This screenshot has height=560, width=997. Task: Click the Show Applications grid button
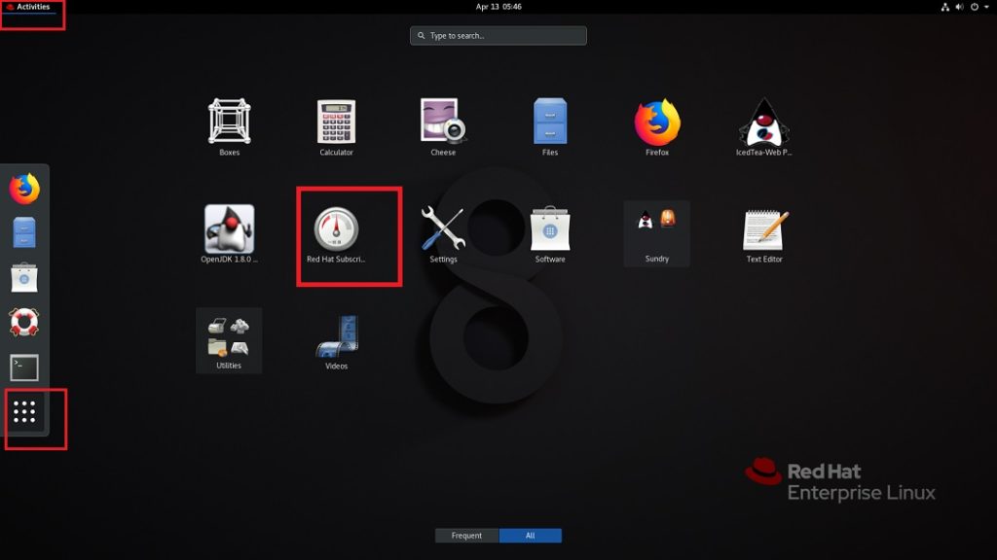click(x=24, y=412)
